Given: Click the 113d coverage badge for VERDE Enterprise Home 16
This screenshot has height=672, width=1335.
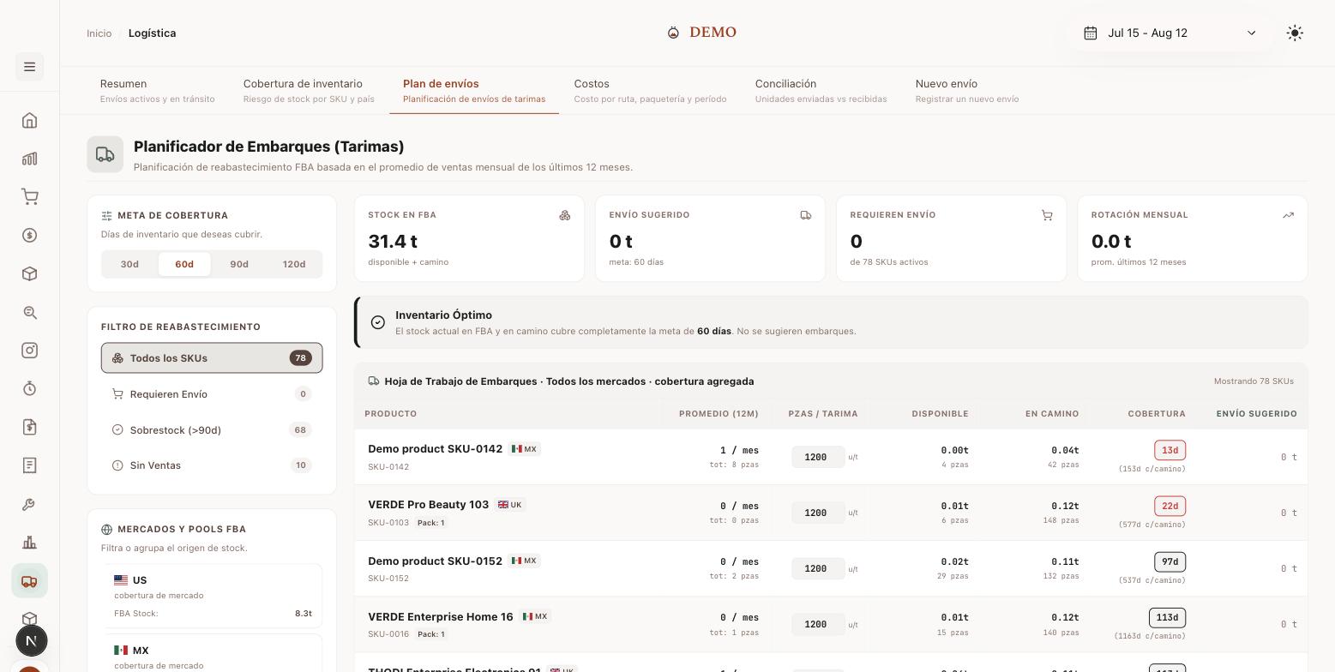Looking at the screenshot, I should [1167, 618].
